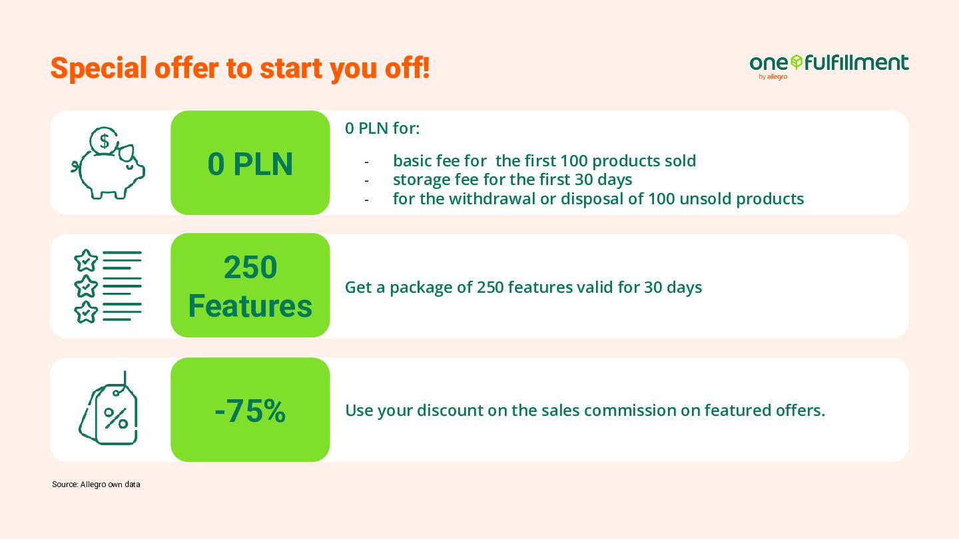Viewport: 959px width, 539px height.
Task: Click the '0 PLN for:' label
Action: pyautogui.click(x=382, y=128)
